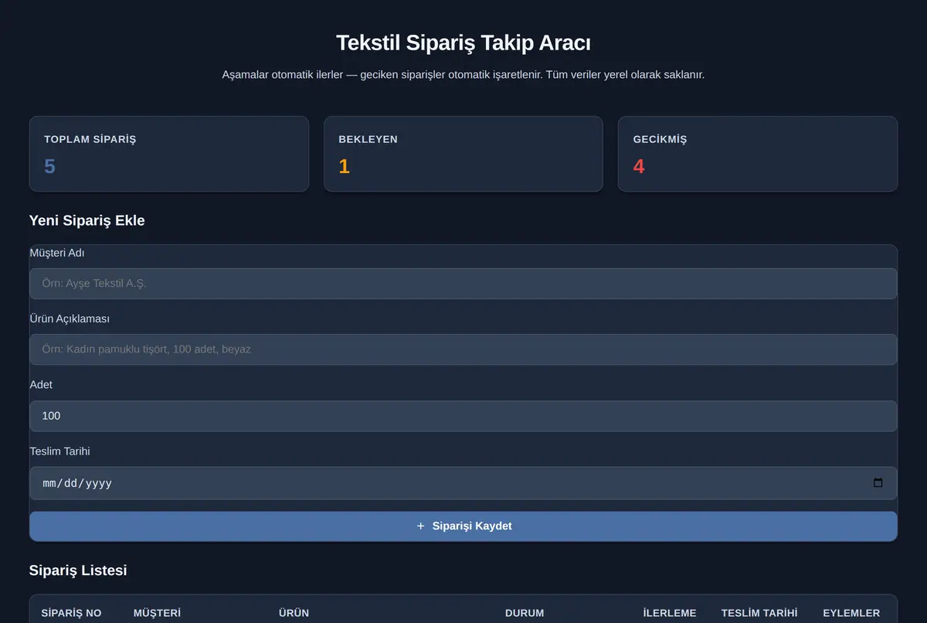Click the Sipariş Listesi heading
The width and height of the screenshot is (927, 623).
click(78, 570)
